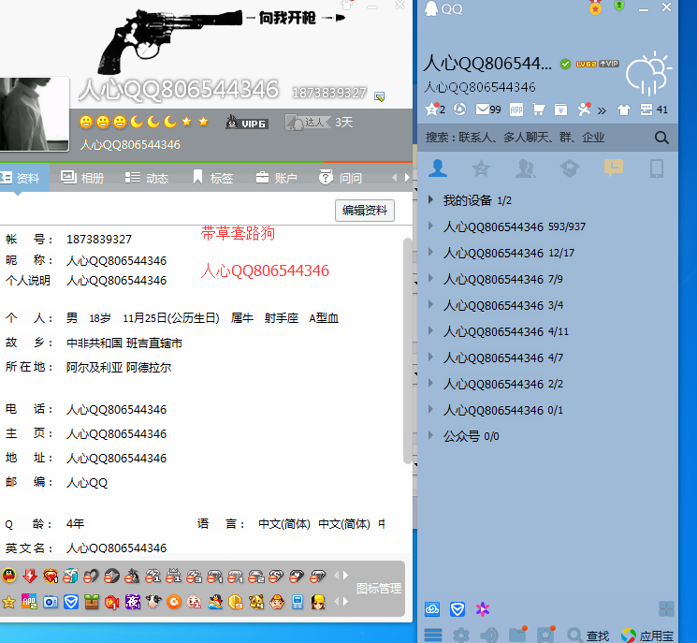This screenshot has width=697, height=643.
Task: Select the mobile phone tab in QQ panel
Action: pos(657,168)
